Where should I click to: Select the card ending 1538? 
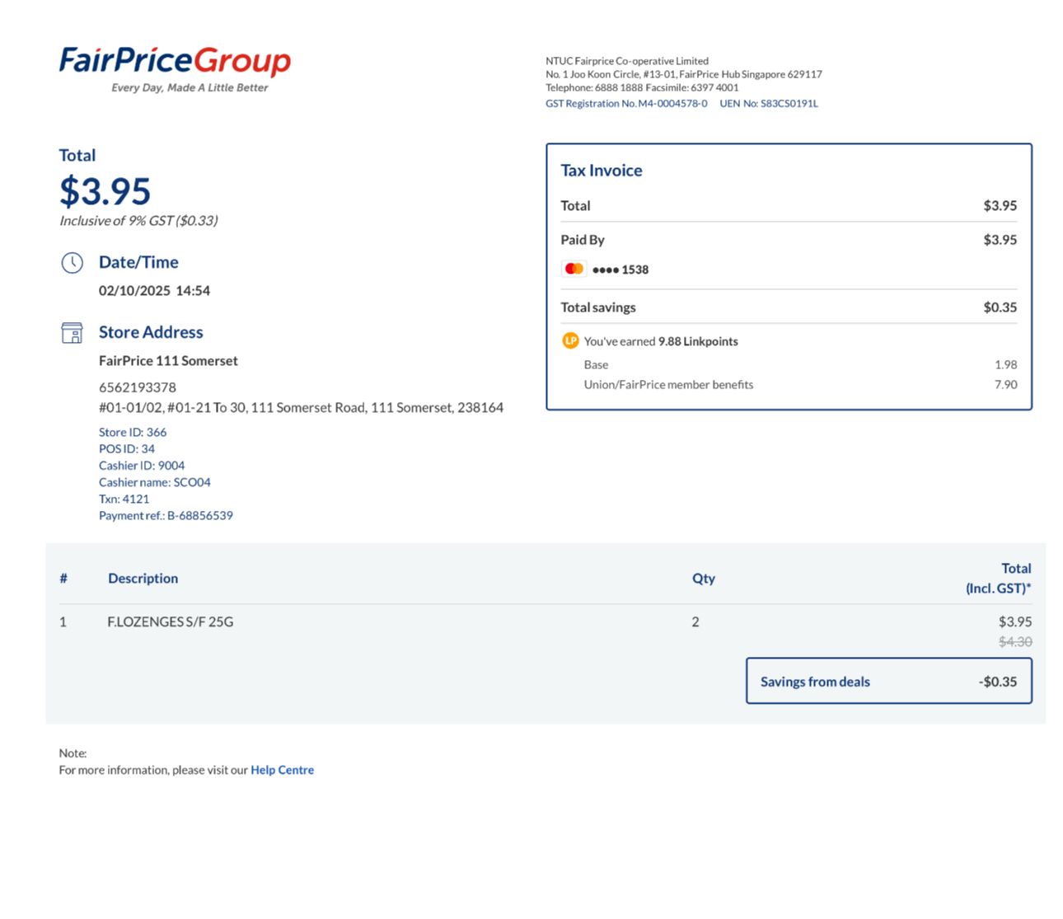pos(620,270)
